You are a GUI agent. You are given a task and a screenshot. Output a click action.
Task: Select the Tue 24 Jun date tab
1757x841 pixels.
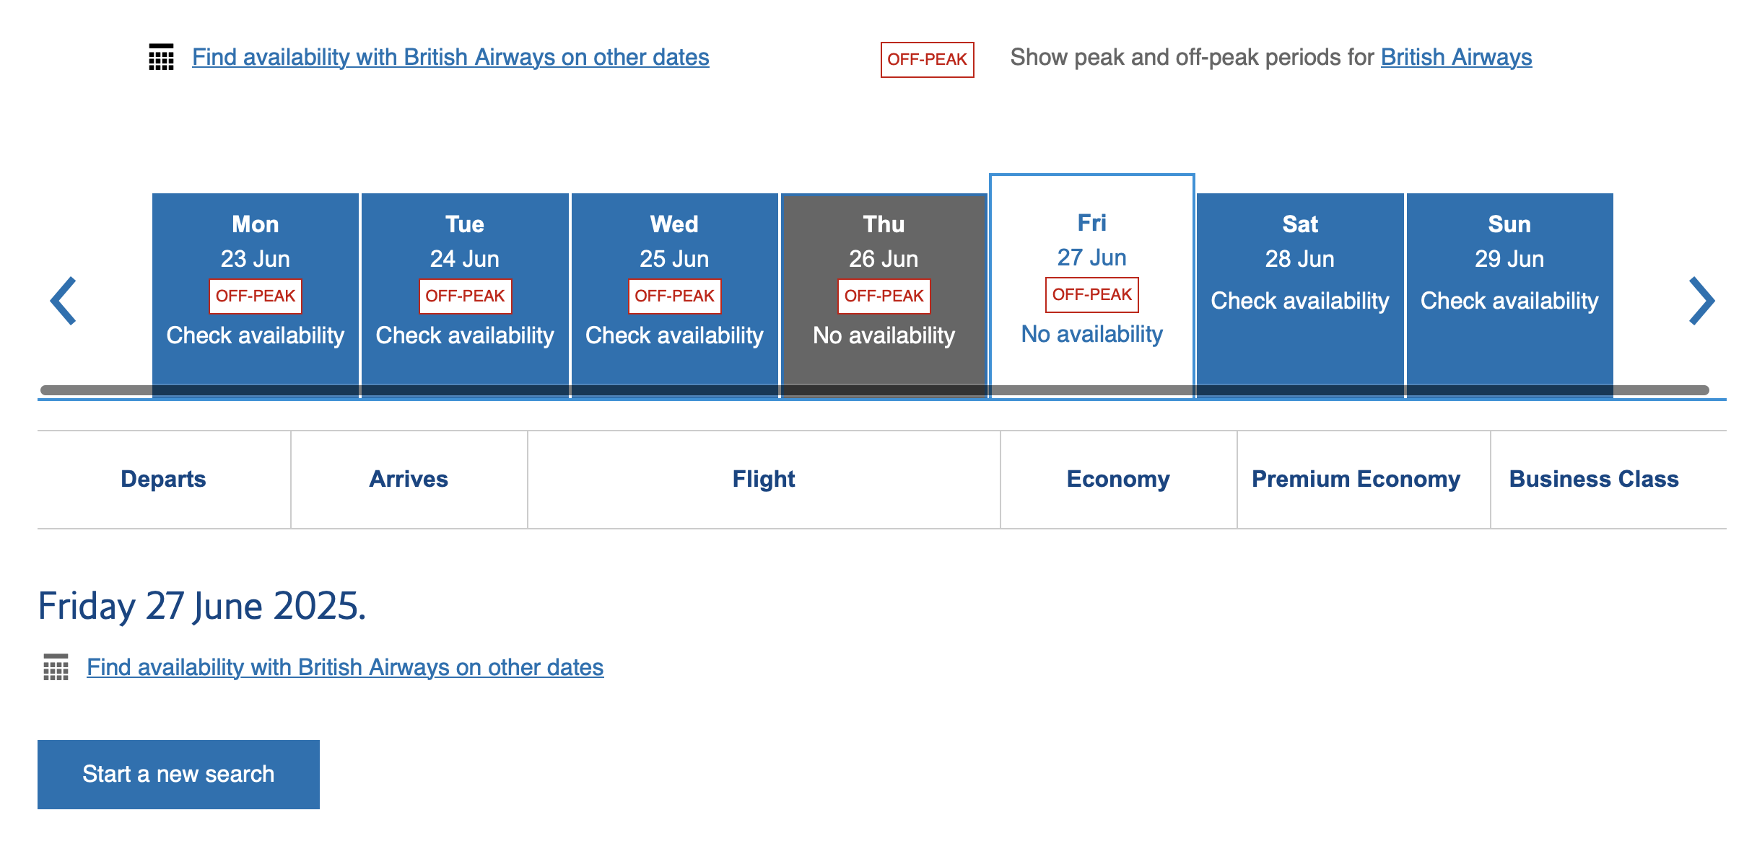pyautogui.click(x=465, y=289)
